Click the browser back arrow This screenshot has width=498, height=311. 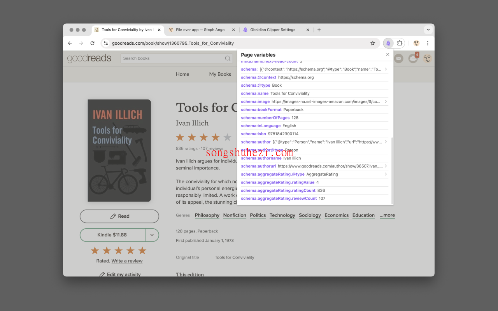pyautogui.click(x=70, y=43)
